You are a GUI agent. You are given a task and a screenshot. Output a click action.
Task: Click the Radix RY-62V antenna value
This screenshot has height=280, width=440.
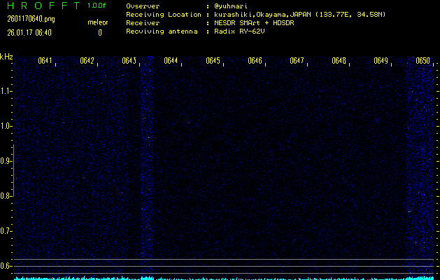click(x=239, y=31)
